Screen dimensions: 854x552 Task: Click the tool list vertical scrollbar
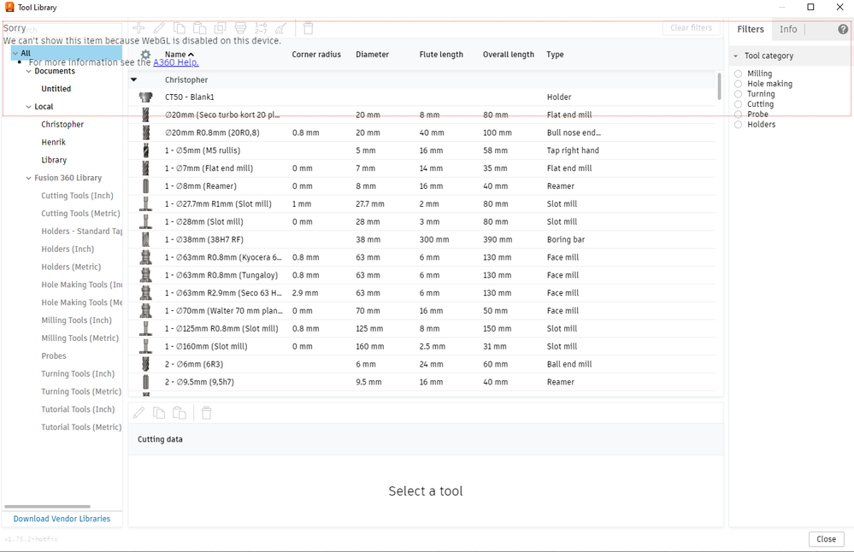point(719,87)
